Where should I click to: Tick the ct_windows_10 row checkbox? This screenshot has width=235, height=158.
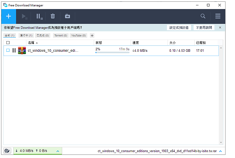click(x=8, y=50)
